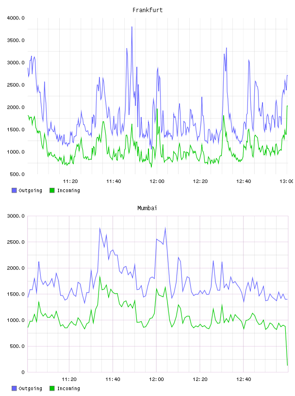The image size is (295, 396).
Task: Click the 12:20 x-axis label in Mumbai chart
Action: point(200,379)
